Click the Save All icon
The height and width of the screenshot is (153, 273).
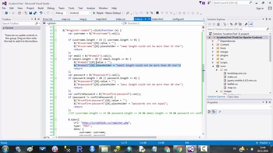(35, 13)
